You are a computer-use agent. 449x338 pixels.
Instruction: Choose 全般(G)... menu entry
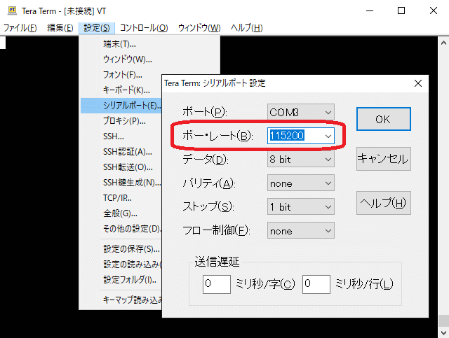120,213
